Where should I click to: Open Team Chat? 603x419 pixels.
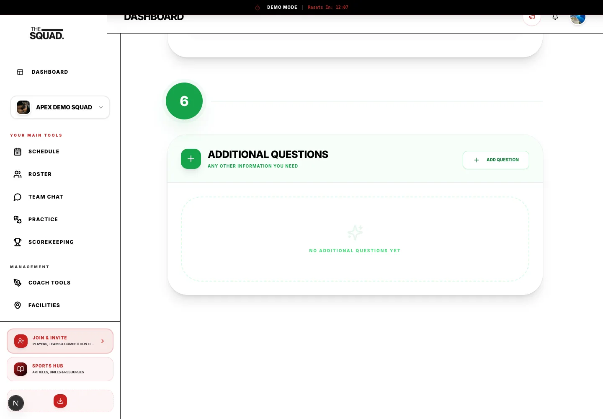coord(46,197)
